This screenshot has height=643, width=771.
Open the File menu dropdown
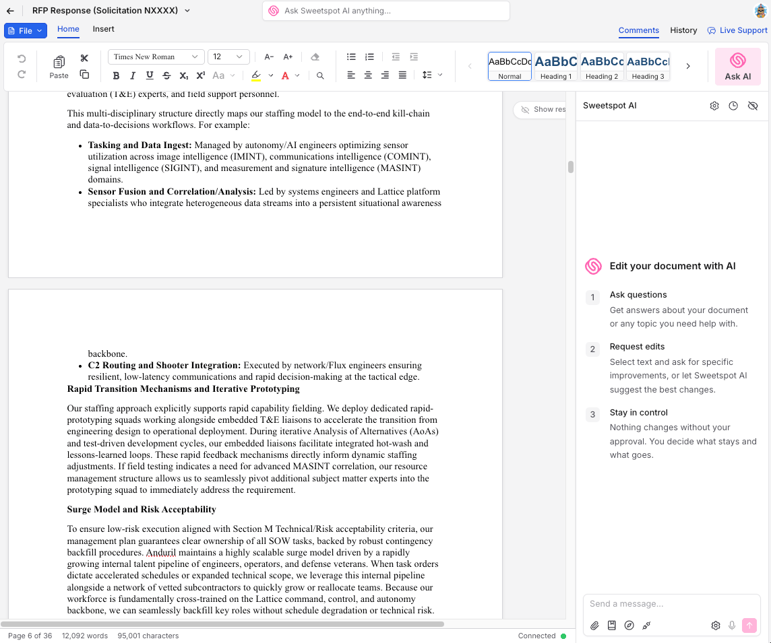(26, 30)
